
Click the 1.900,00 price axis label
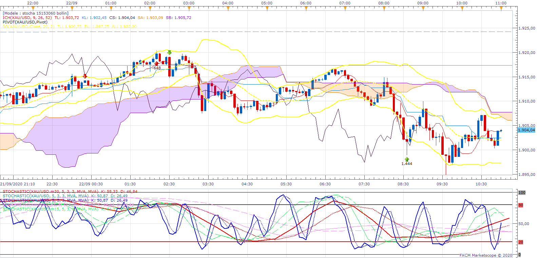click(527, 150)
